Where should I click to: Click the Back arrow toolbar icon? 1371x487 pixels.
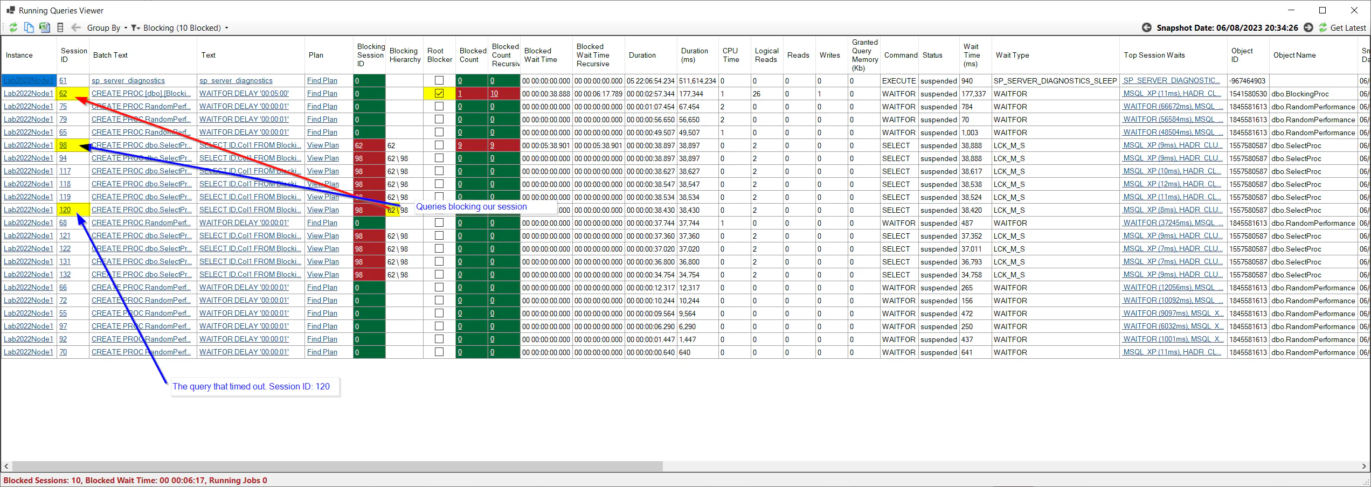tap(76, 27)
